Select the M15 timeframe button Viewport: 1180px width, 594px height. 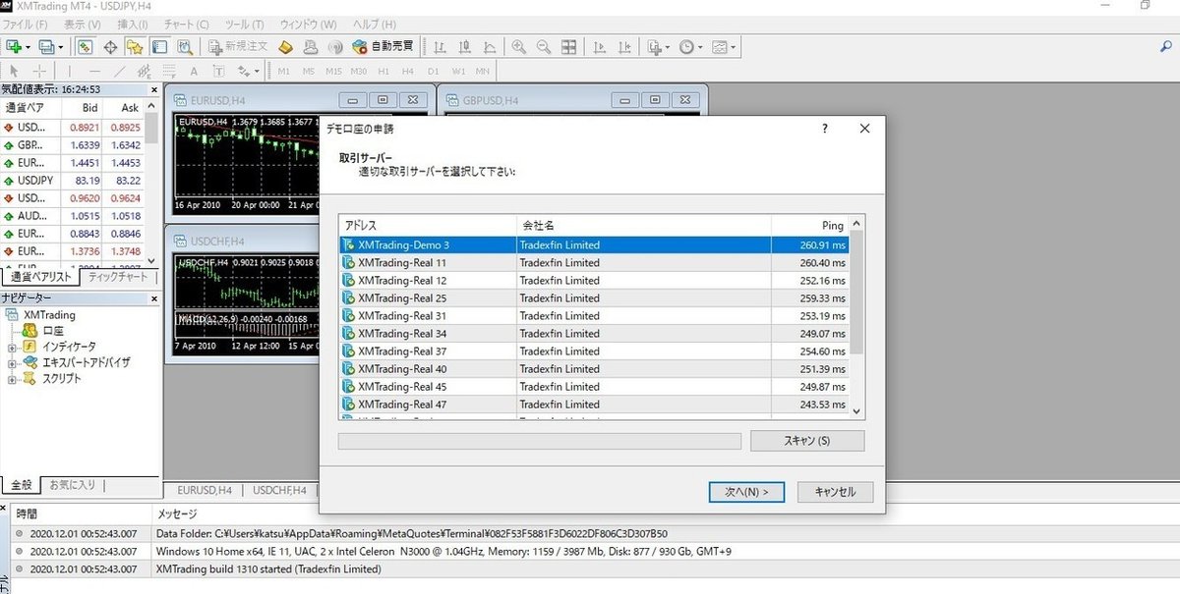click(333, 71)
